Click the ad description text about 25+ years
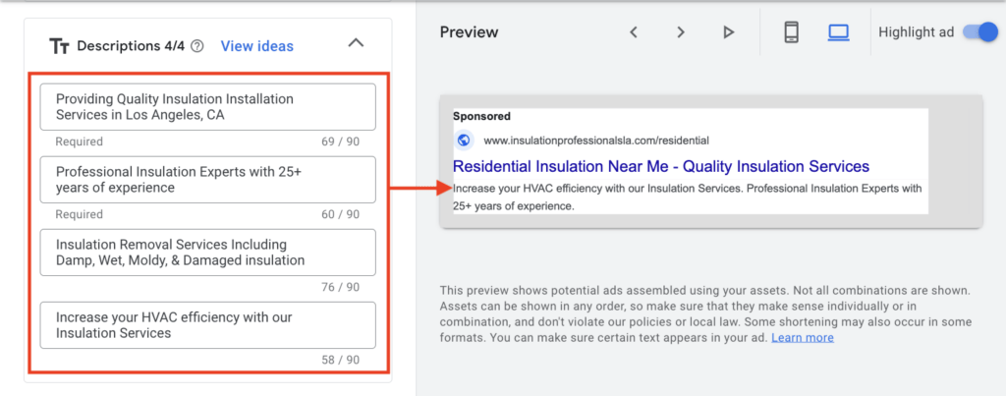The image size is (1006, 396). point(687,198)
